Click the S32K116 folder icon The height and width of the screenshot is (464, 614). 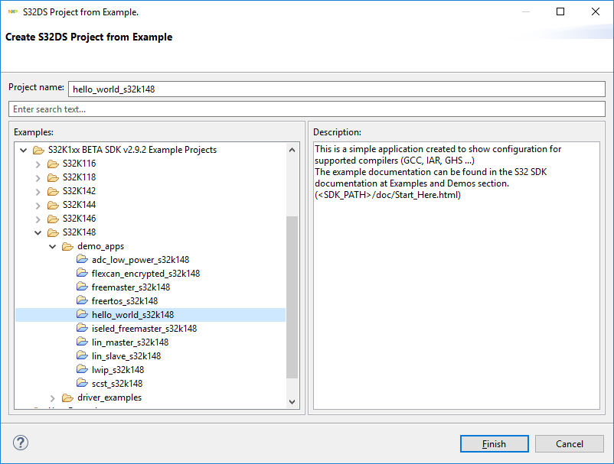click(53, 164)
